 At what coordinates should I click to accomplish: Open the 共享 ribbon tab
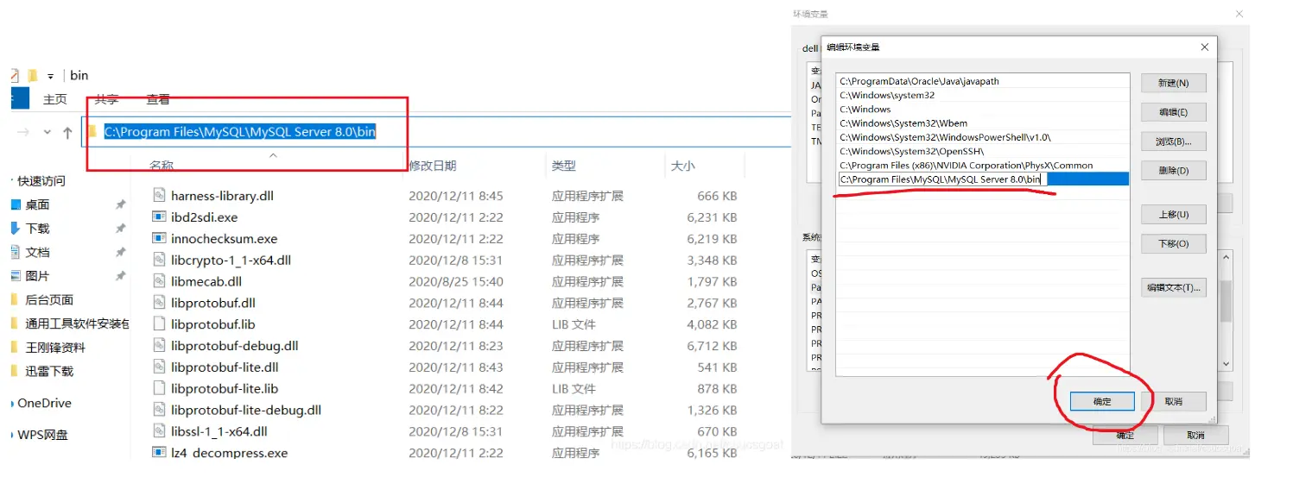click(107, 99)
